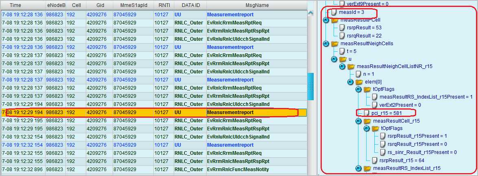This screenshot has height=176, width=478.
Task: Collapse the measResultCell_r15 node
Action: (x=358, y=121)
